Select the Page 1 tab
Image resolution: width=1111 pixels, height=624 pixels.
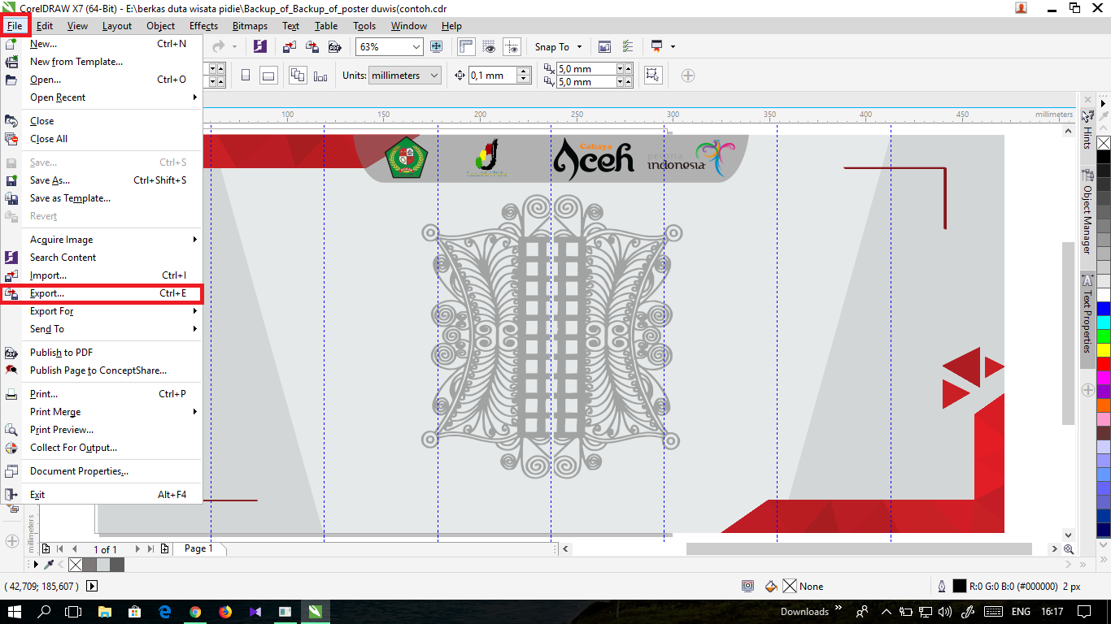(x=198, y=549)
